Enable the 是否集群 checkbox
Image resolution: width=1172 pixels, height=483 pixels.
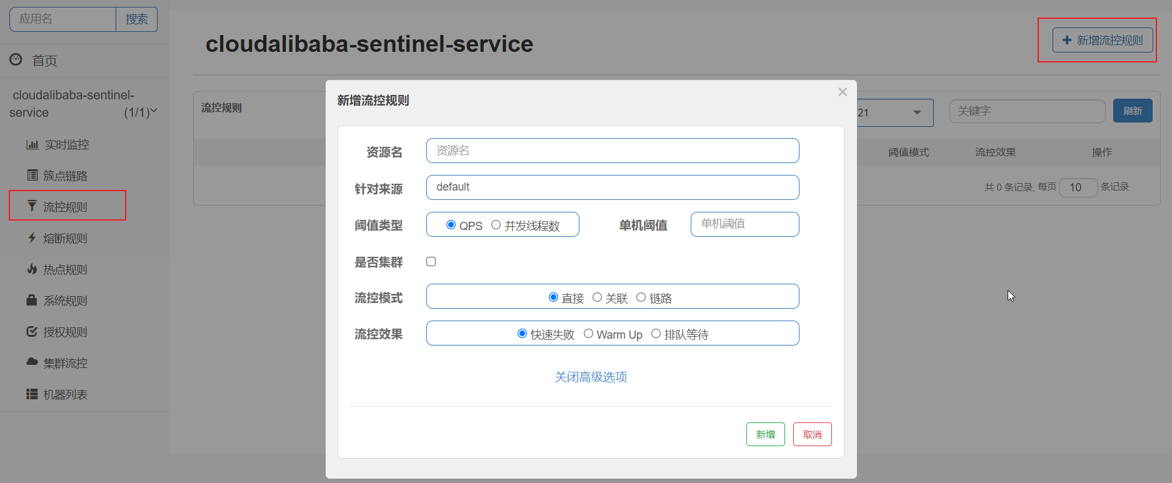(x=431, y=262)
